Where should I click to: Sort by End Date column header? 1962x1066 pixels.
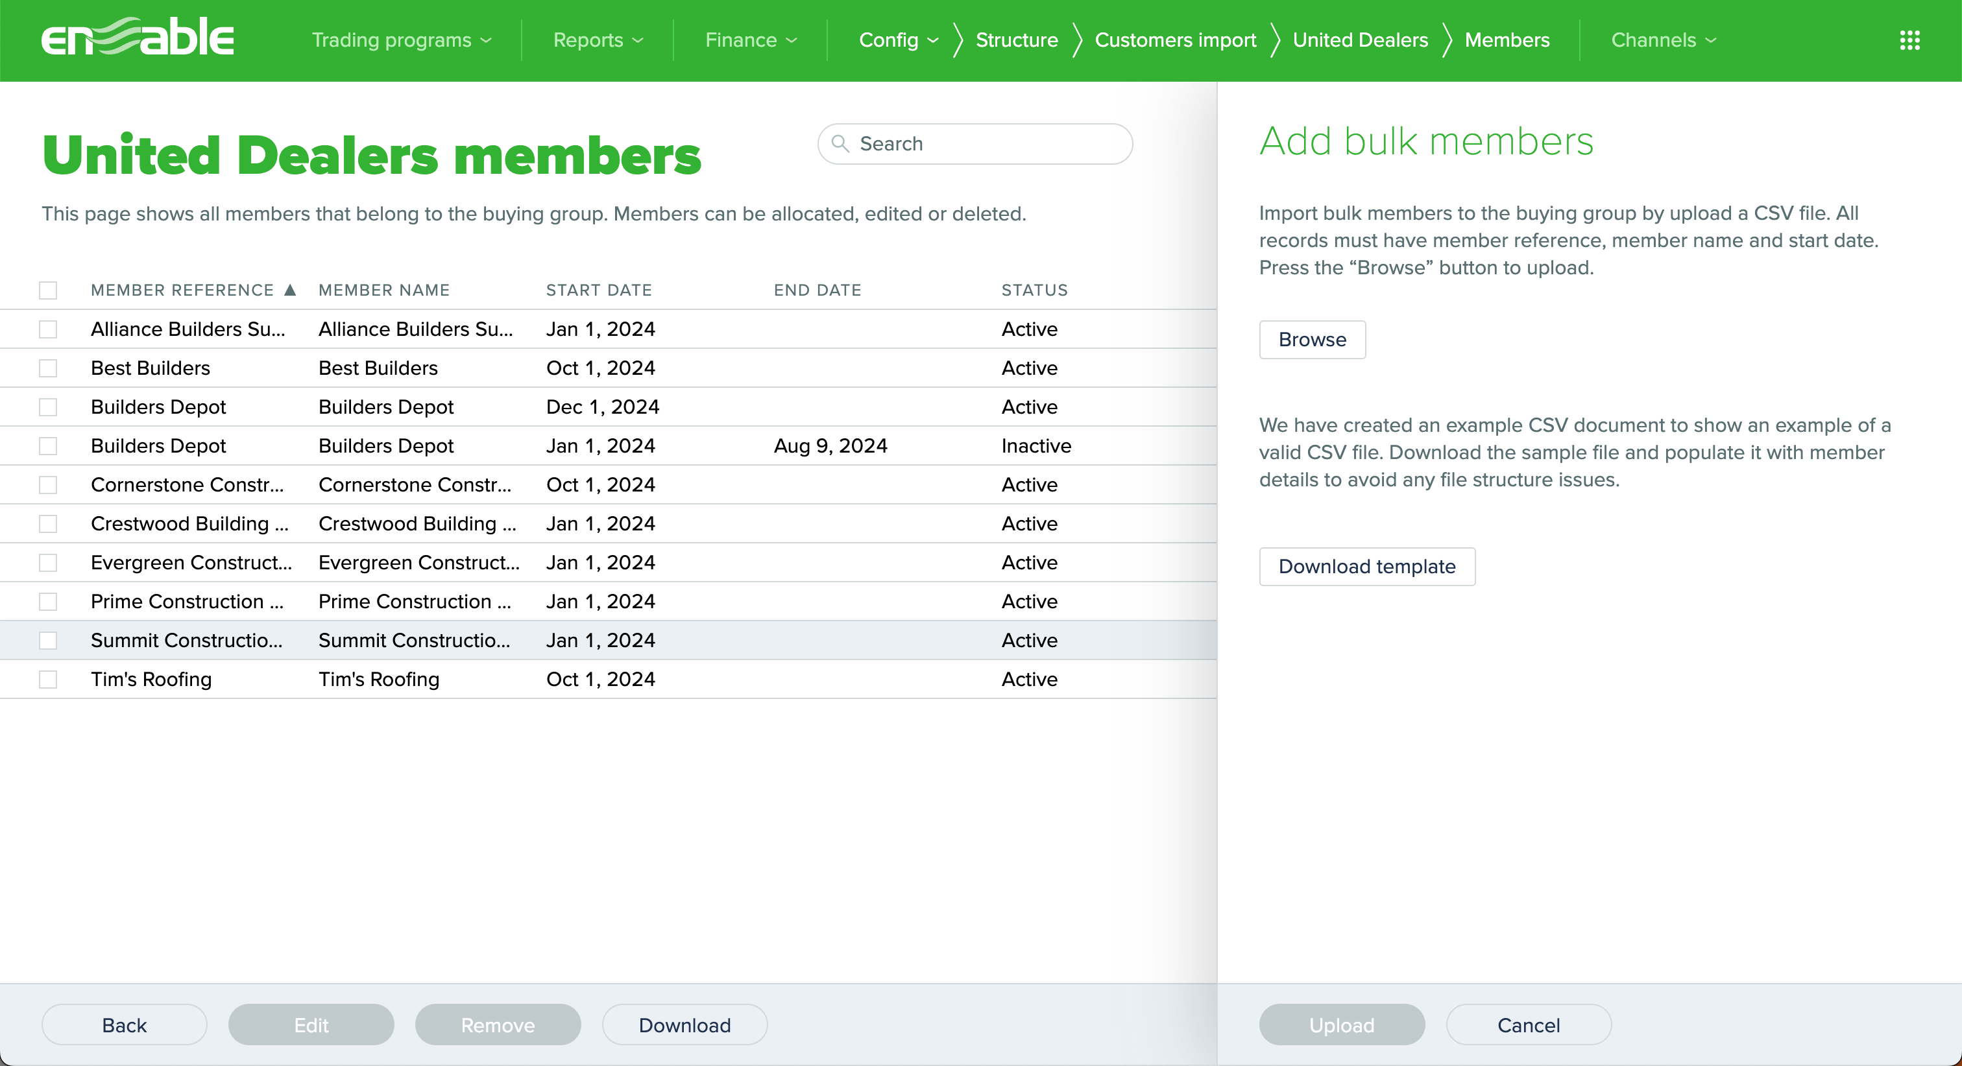point(817,290)
